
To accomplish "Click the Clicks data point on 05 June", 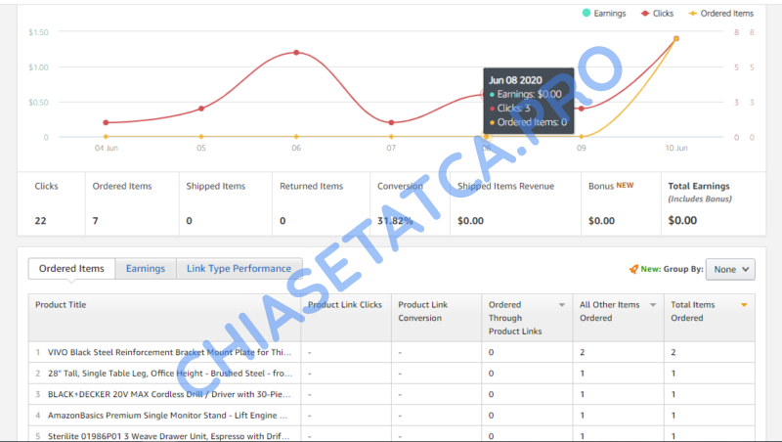I will 201,109.
